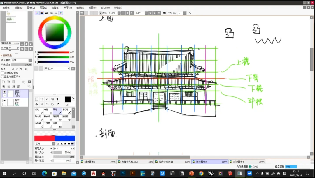Toggle the color swatches panel
This screenshot has width=315, height=178.
click(56, 13)
